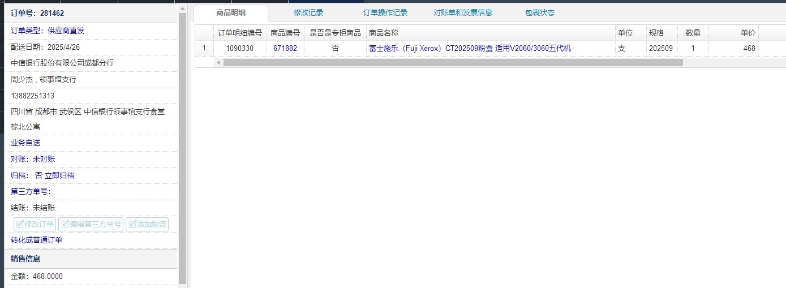Open the 包裹状态 tab
Screen dimensions: 786x288
click(540, 12)
